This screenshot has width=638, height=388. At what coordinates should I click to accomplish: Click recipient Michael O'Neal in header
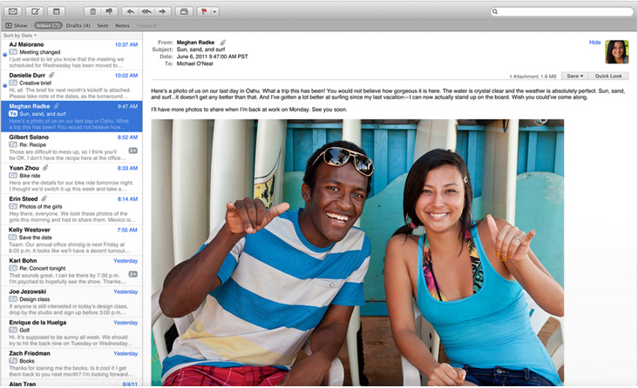click(194, 64)
